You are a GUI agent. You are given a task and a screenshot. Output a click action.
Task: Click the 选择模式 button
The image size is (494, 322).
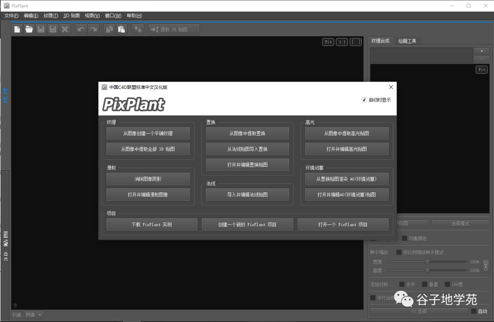pos(460,223)
